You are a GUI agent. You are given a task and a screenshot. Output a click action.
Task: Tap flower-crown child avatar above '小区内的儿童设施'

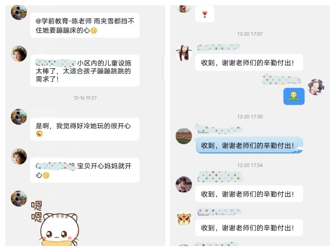tap(19, 53)
